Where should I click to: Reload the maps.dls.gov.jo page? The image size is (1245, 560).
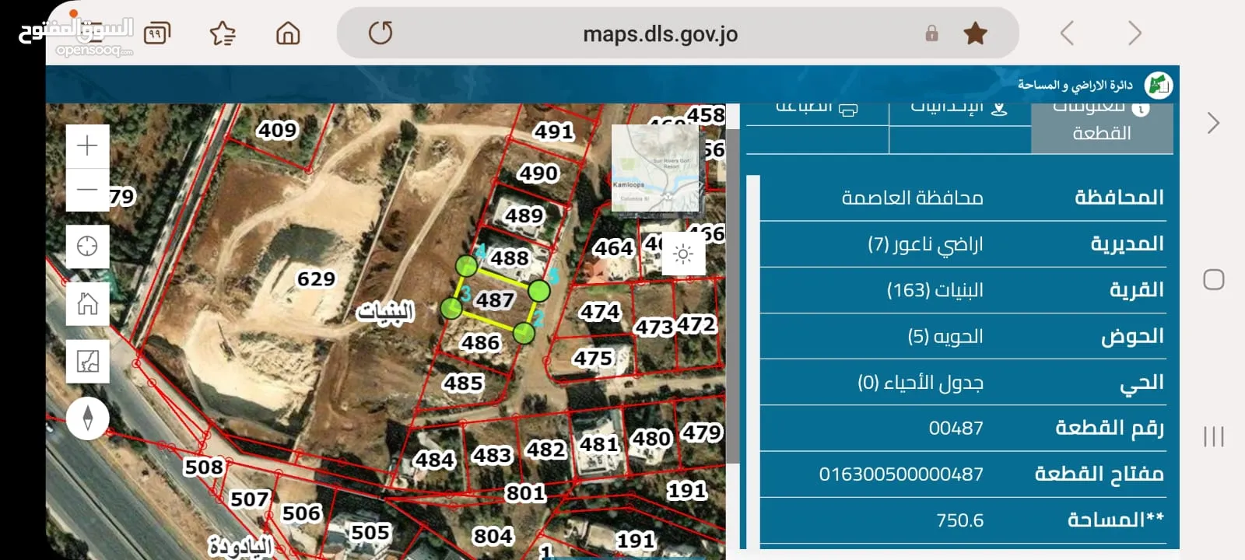pyautogui.click(x=381, y=33)
